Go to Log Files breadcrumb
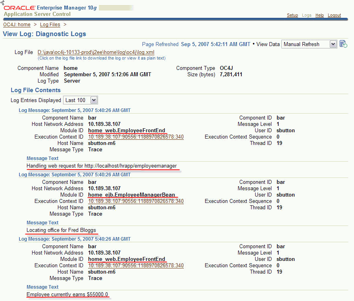Image resolution: width=354 pixels, height=301 pixels. tap(50, 24)
